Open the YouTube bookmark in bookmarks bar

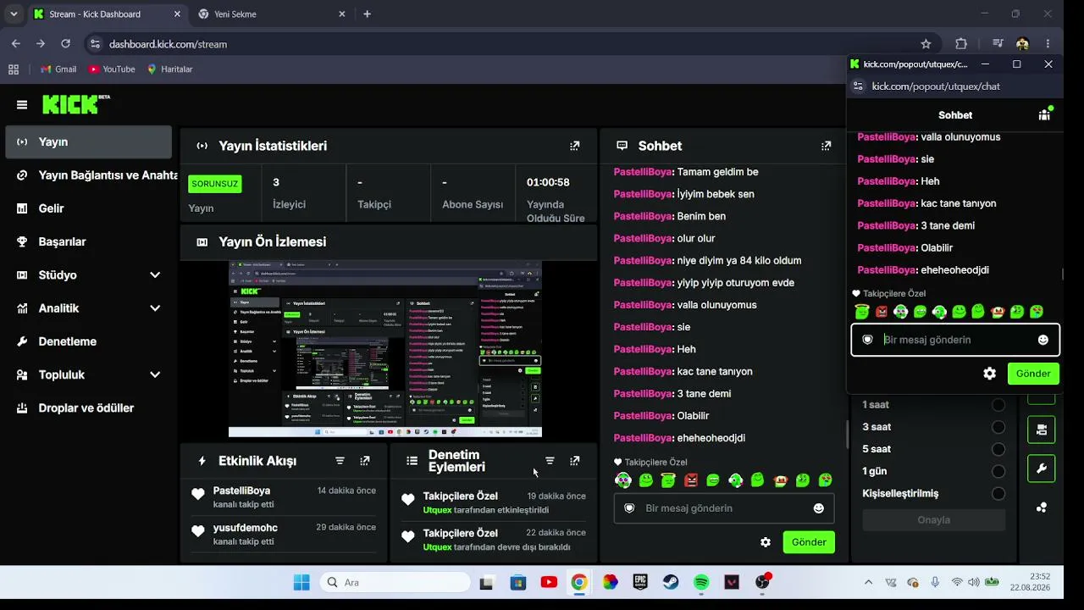pos(111,69)
